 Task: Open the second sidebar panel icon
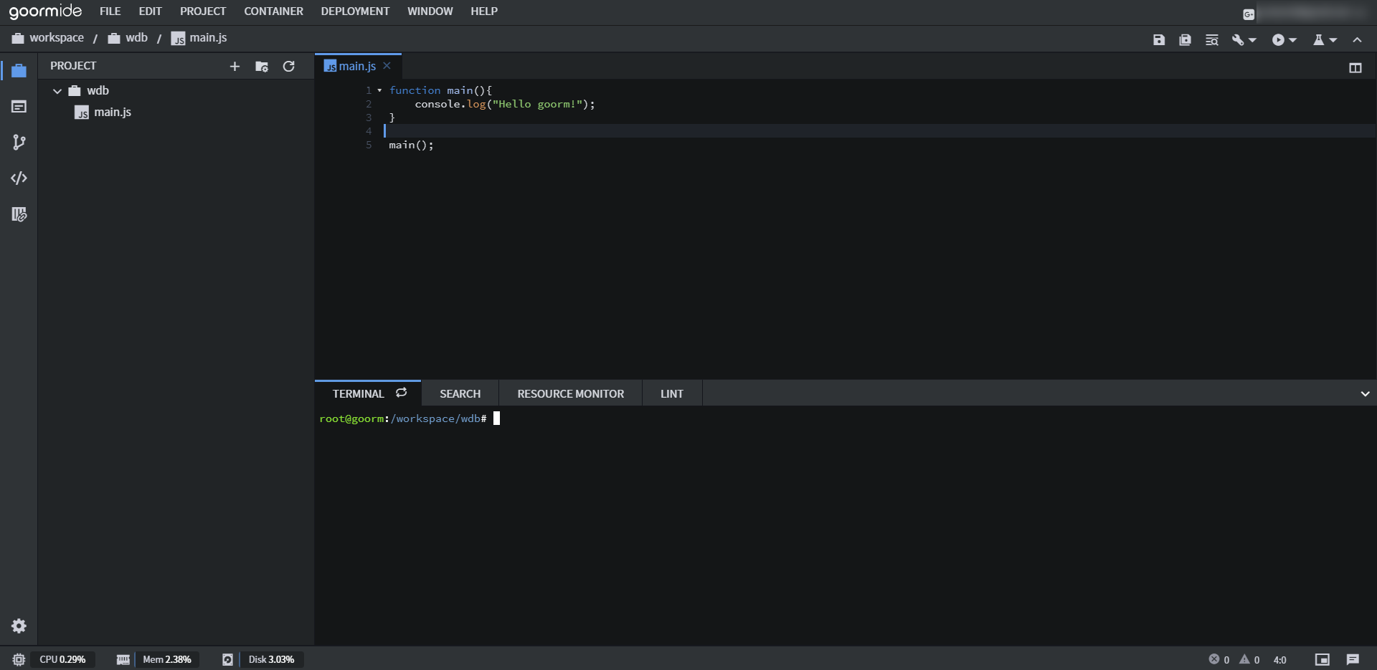[x=19, y=107]
